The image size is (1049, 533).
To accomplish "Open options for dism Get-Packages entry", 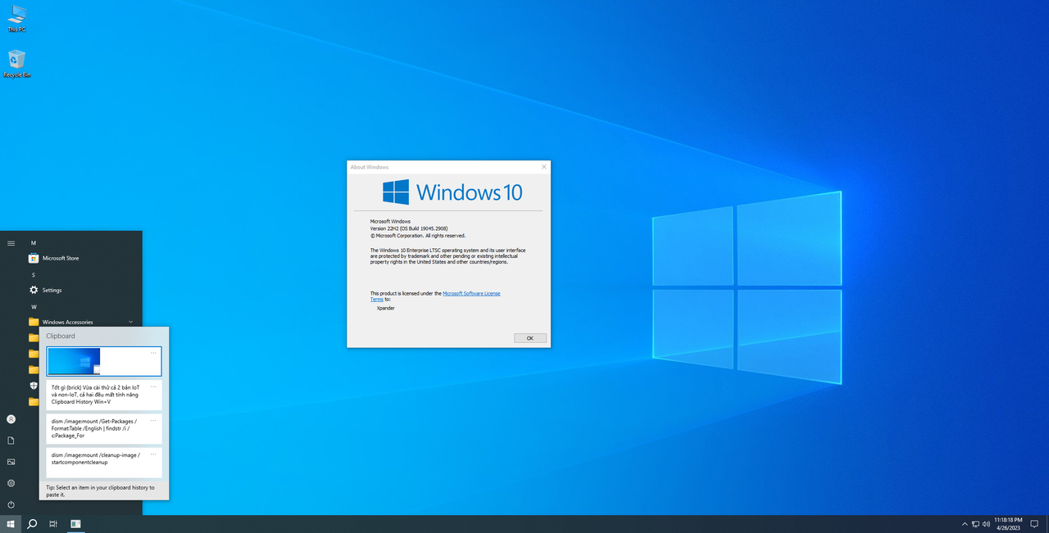I will 153,421.
